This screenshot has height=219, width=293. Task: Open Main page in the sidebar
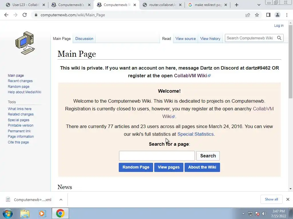point(16,75)
